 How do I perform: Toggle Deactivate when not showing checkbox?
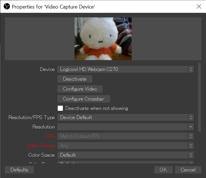[60, 108]
